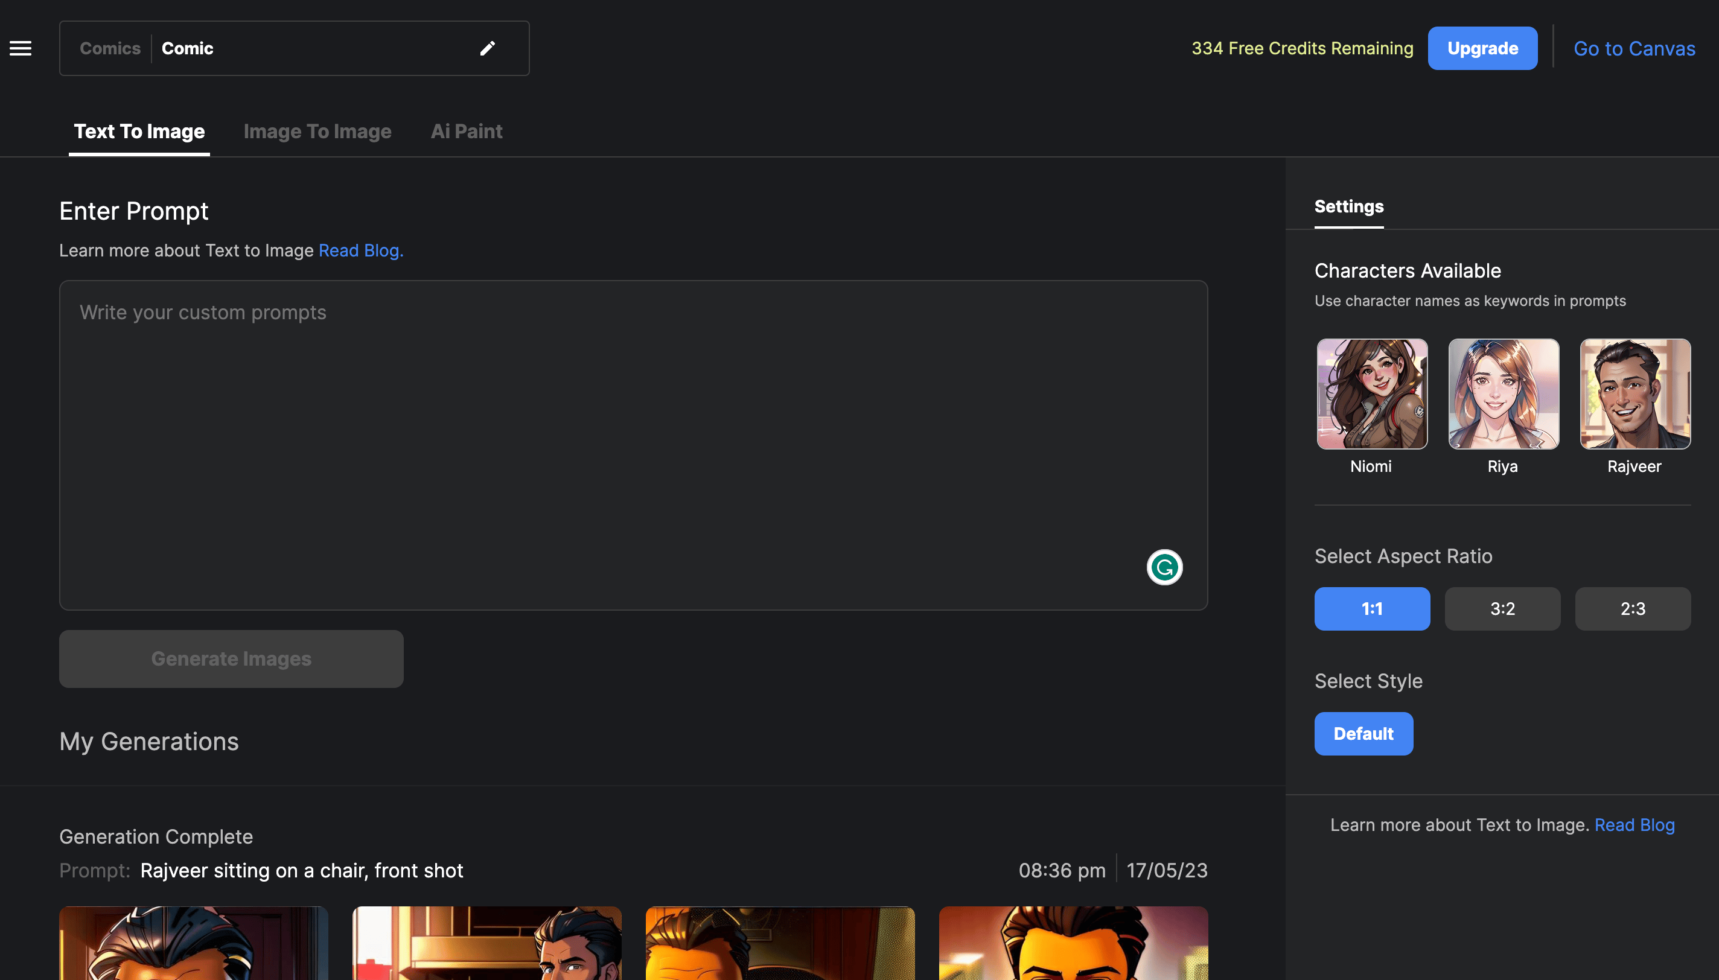Open the hamburger menu
Viewport: 1719px width, 980px height.
coord(20,48)
